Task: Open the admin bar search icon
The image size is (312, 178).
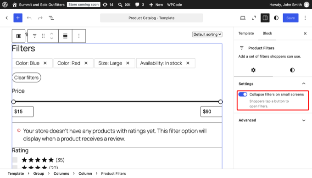Action: (x=120, y=5)
